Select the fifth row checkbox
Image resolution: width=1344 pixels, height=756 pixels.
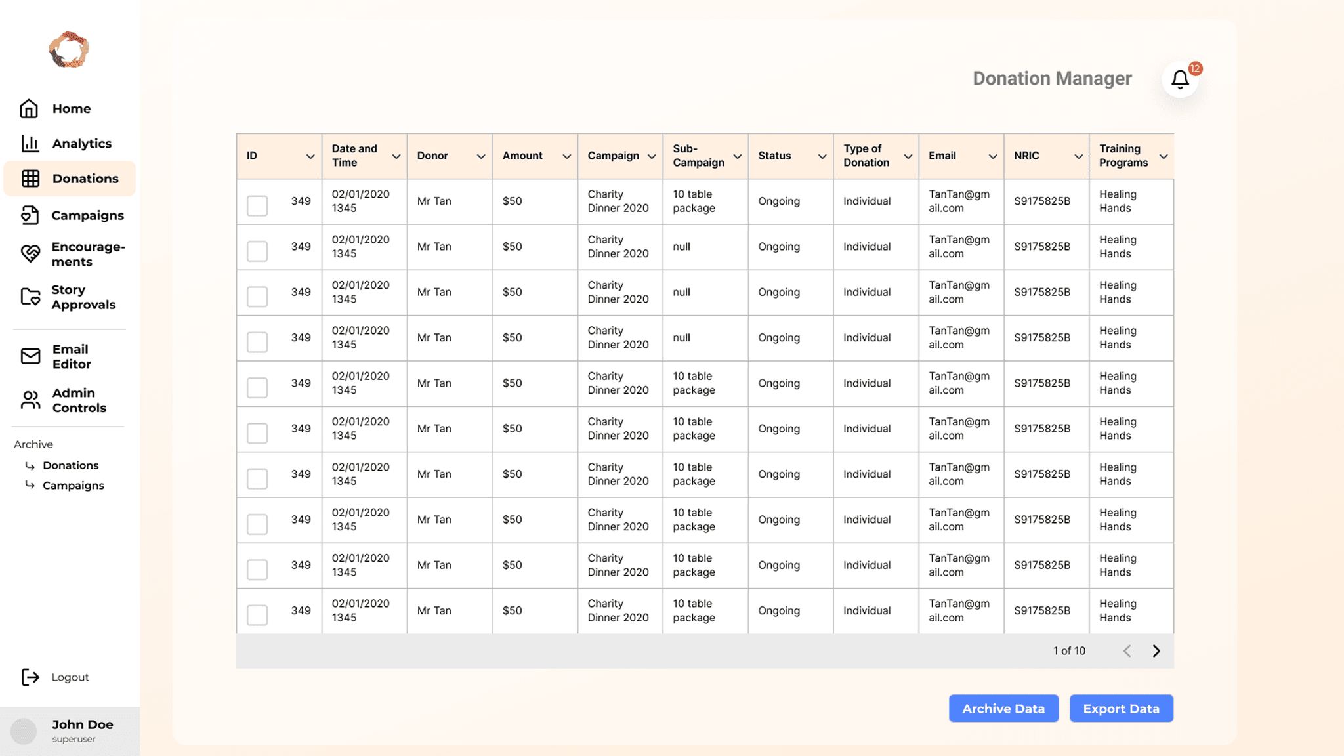(257, 387)
